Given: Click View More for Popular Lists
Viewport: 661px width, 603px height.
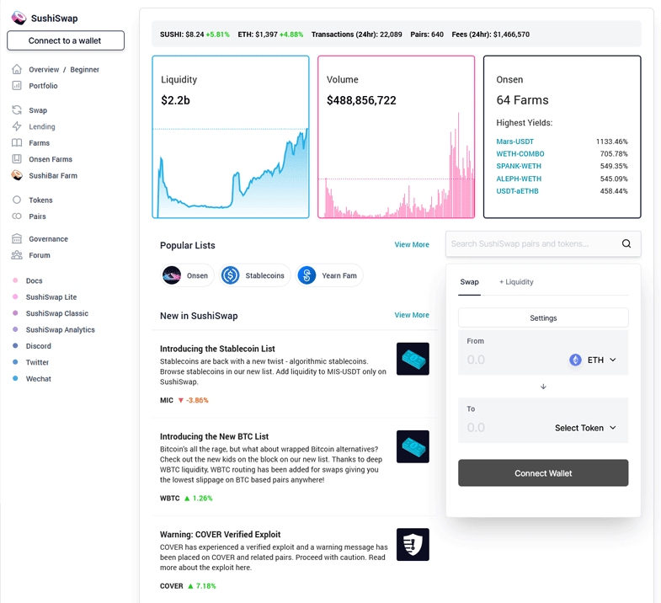Looking at the screenshot, I should (412, 244).
